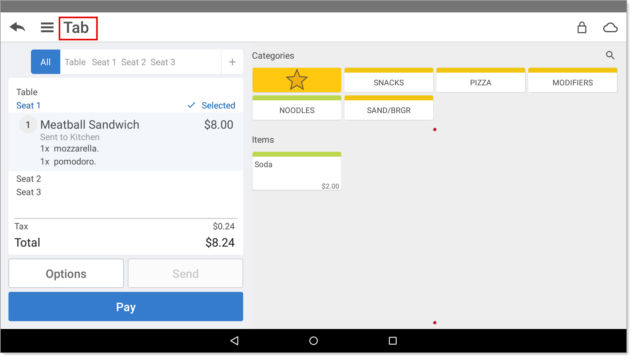632x358 pixels.
Task: Tap Android home circle button
Action: pos(314,341)
